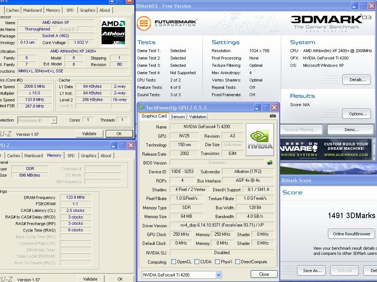The width and height of the screenshot is (377, 282).
Task: Open Caches tab in top CPU-Z window
Action: (12, 10)
